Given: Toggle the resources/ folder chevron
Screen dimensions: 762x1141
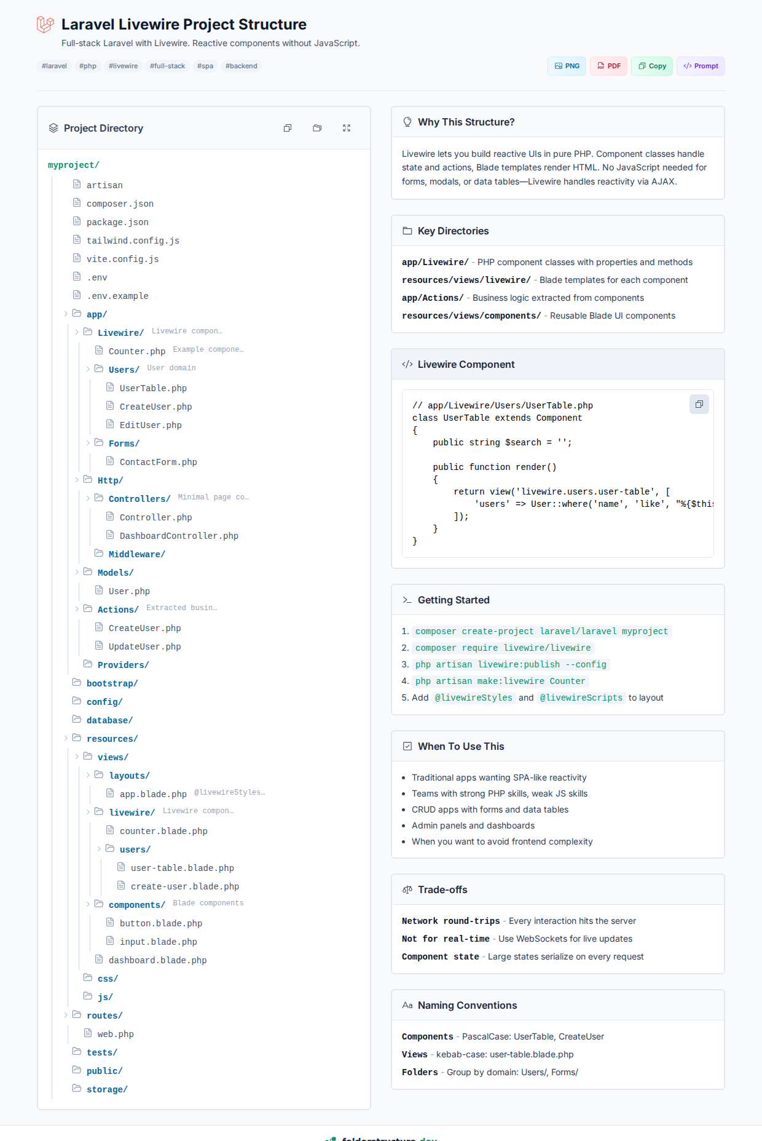Looking at the screenshot, I should coord(66,738).
